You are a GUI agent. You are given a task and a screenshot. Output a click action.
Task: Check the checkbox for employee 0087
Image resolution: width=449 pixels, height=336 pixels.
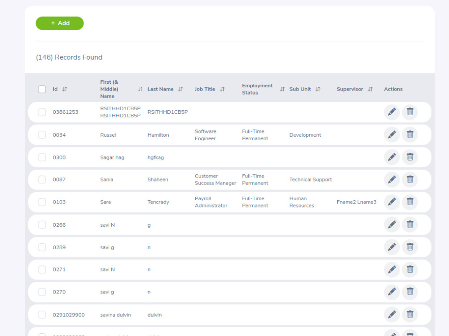click(42, 179)
